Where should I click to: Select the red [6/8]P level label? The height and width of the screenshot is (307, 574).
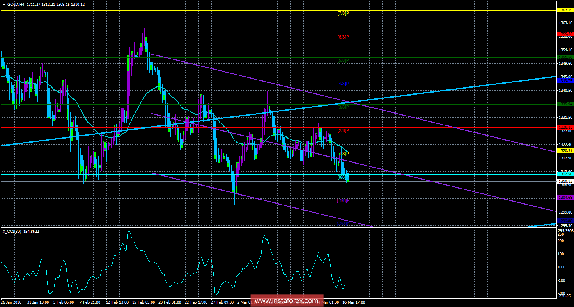(x=343, y=37)
